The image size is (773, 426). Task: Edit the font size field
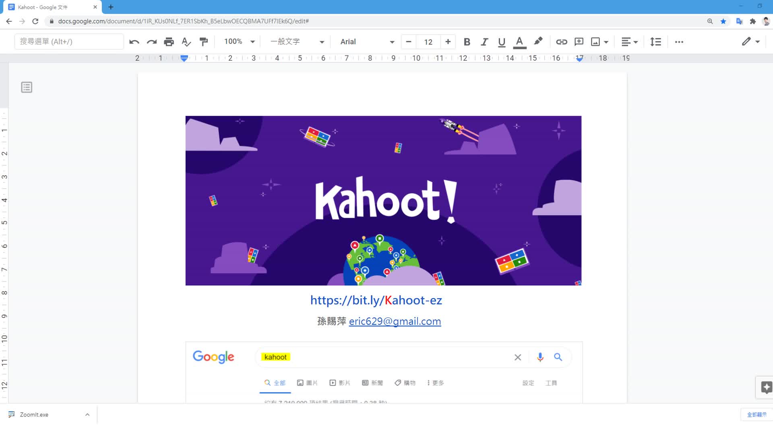click(428, 42)
